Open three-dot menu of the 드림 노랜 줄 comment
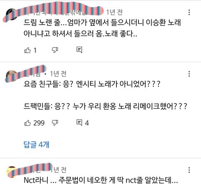Screen dimensions: 201x189 click(x=189, y=12)
